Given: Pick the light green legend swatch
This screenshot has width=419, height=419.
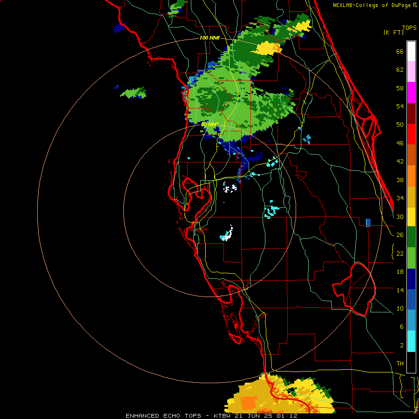Looking at the screenshot, I should click(411, 258).
